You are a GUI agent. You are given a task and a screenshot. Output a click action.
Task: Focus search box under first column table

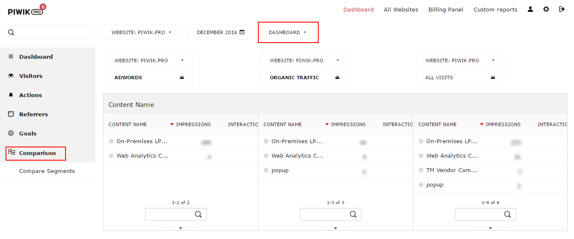pos(176,214)
